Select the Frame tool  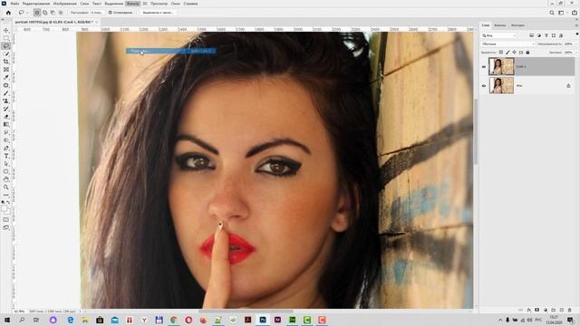6,70
